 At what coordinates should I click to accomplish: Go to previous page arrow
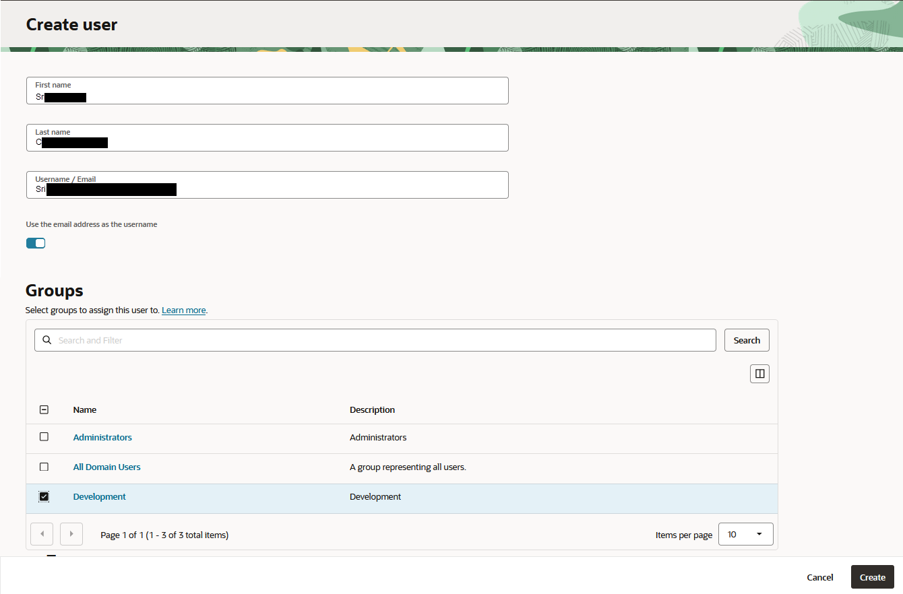click(x=42, y=534)
